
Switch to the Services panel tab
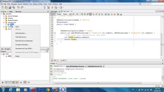[18, 11]
